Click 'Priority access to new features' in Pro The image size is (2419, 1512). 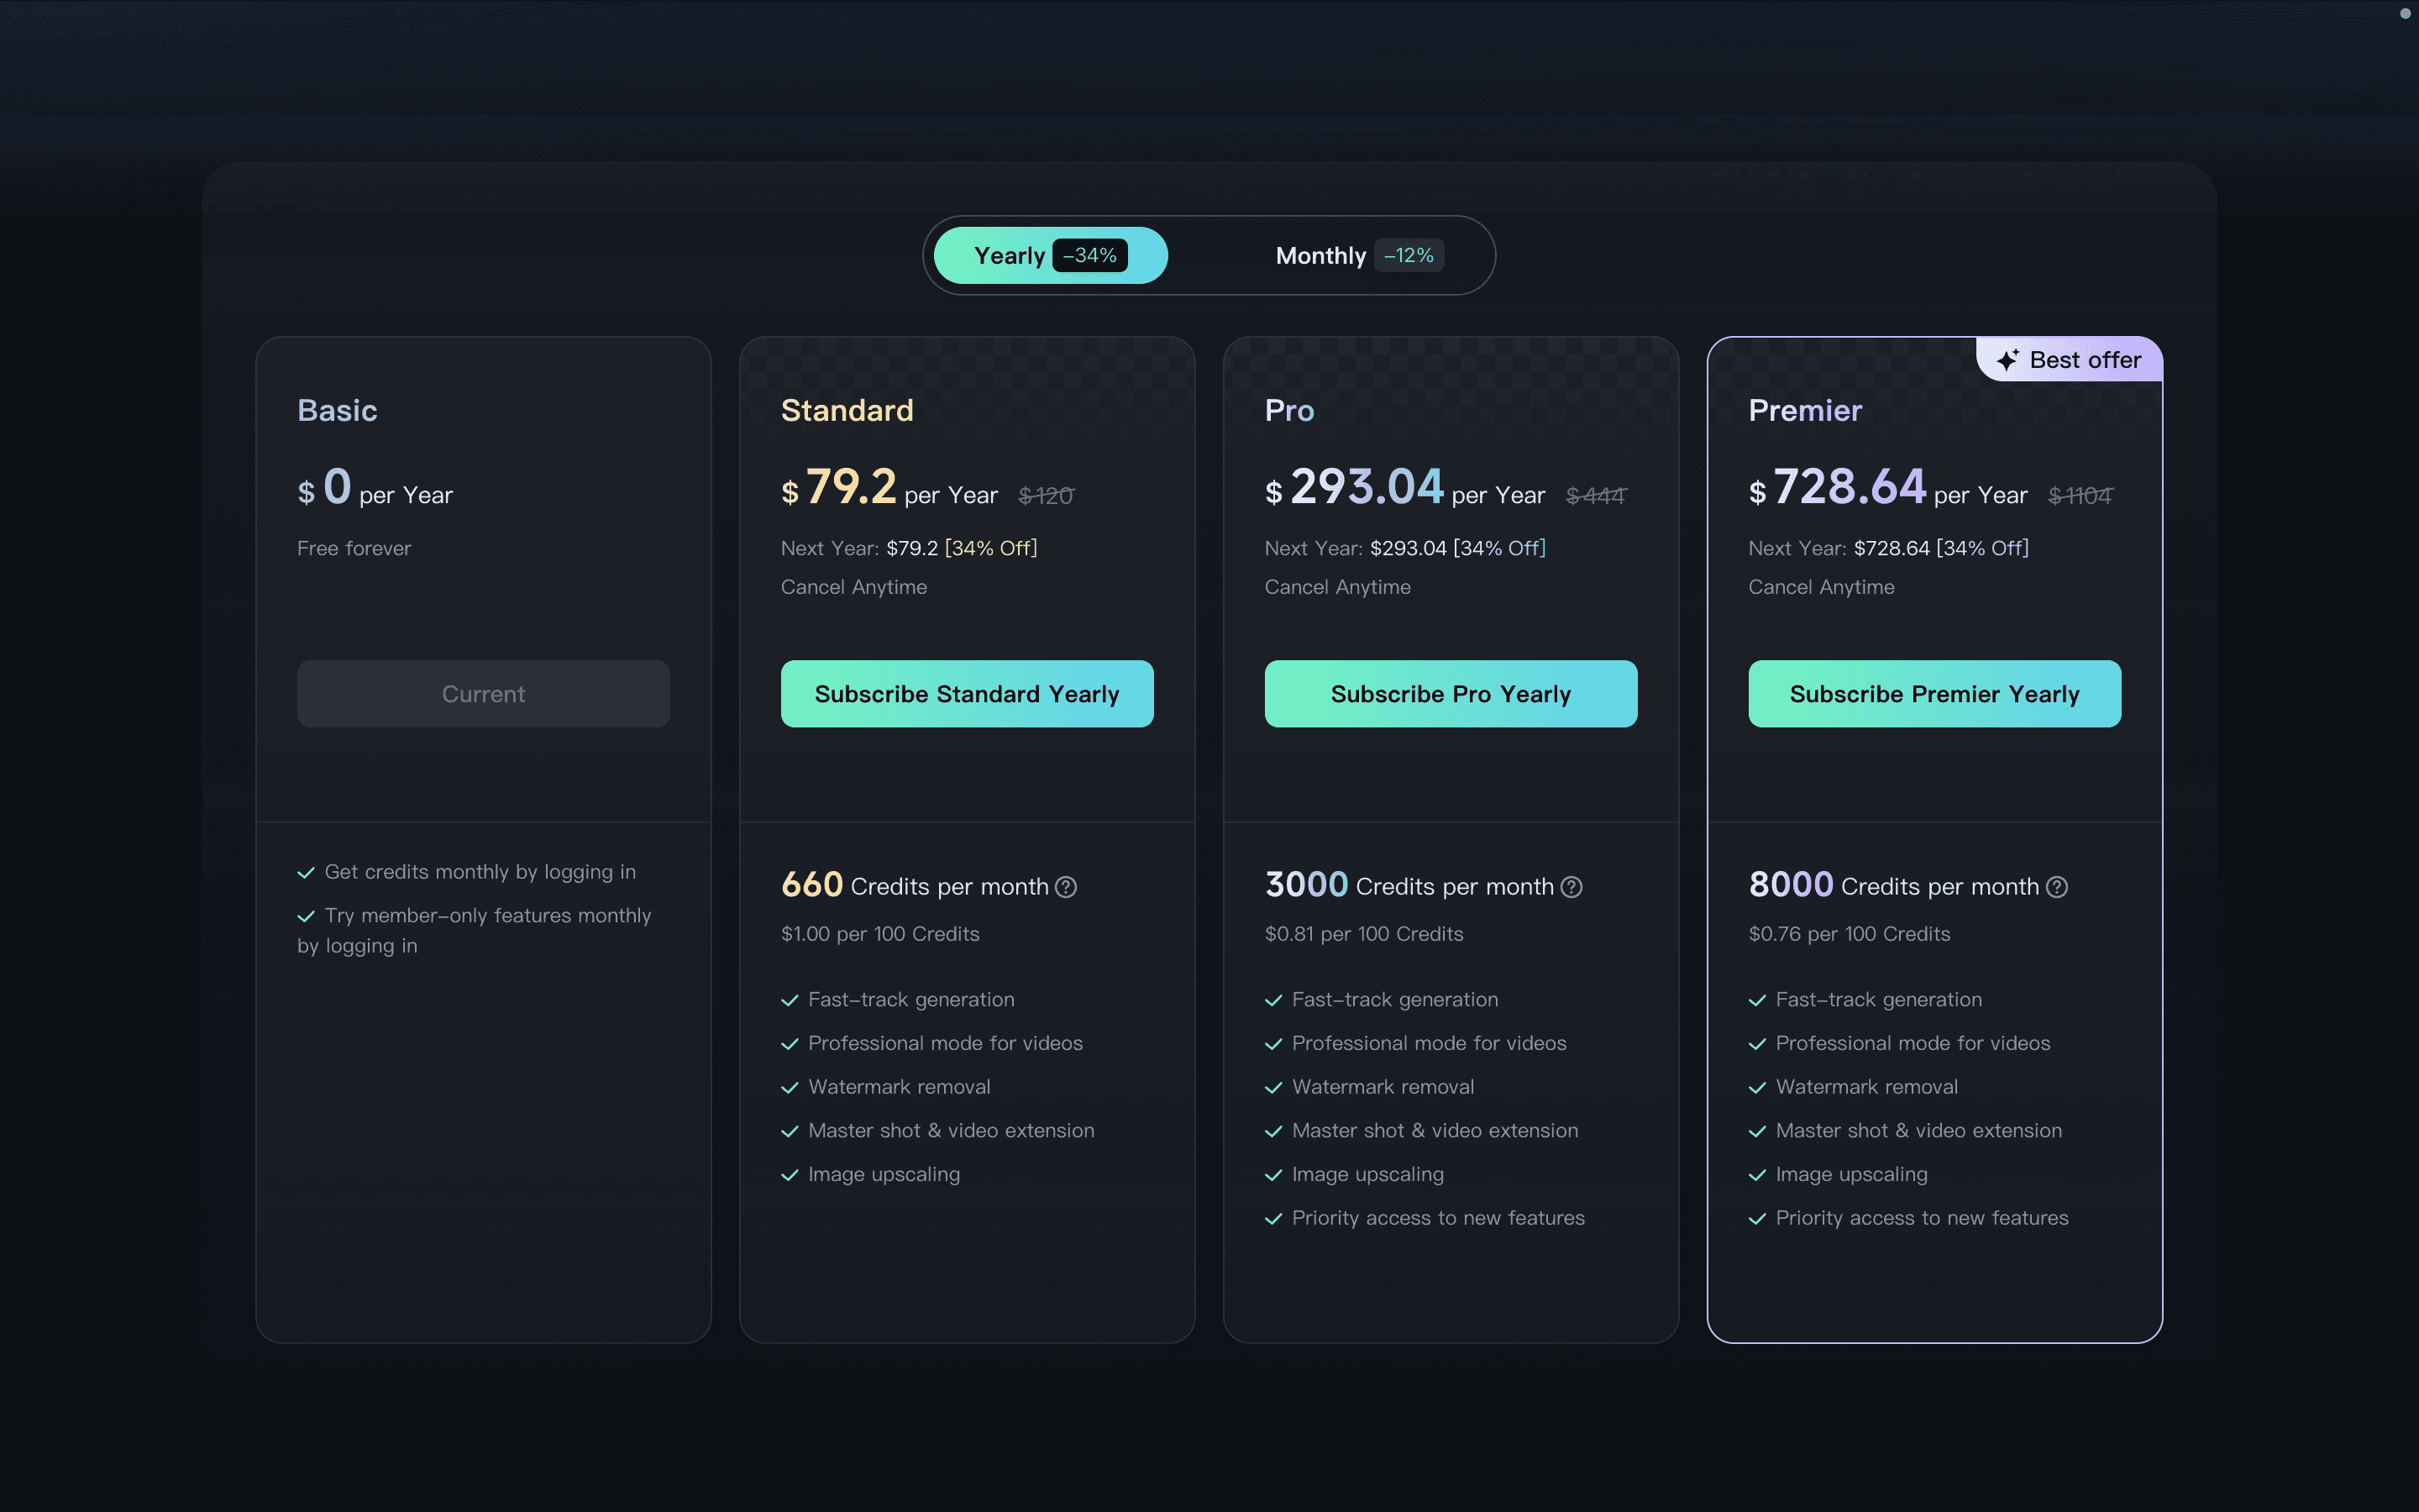(x=1425, y=1218)
